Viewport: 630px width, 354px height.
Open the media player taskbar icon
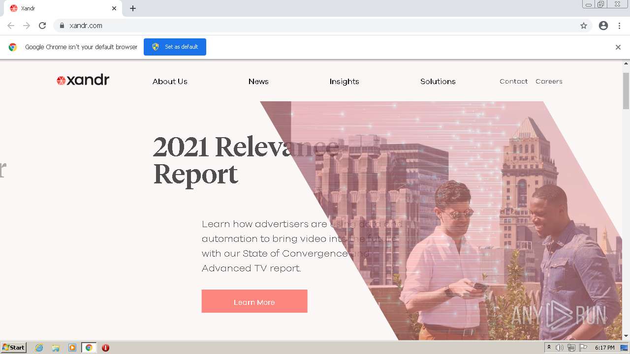pos(72,348)
